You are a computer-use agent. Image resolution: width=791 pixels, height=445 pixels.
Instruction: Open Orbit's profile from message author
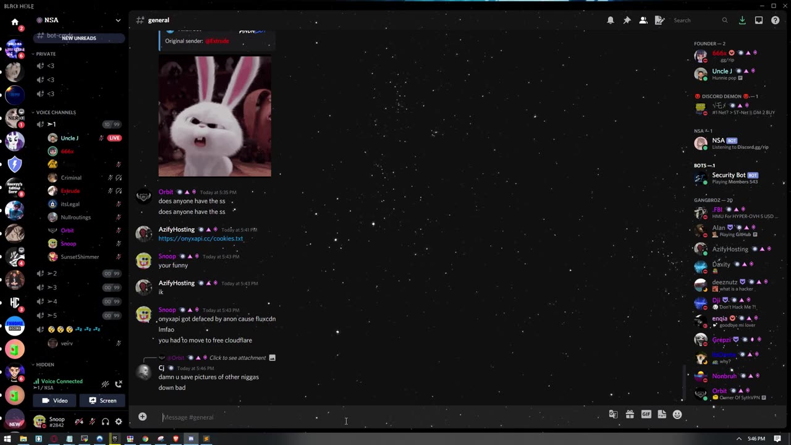(x=166, y=192)
